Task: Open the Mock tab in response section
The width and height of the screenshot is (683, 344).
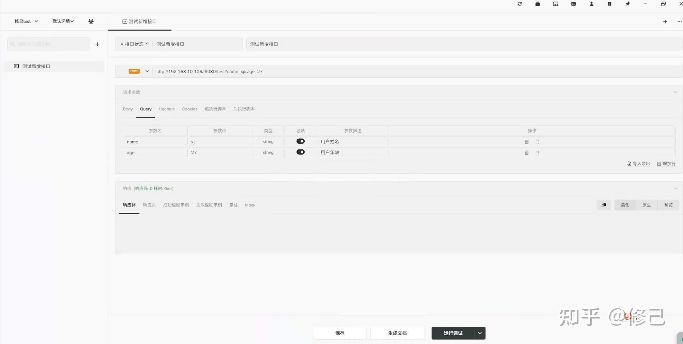Action: [x=250, y=205]
